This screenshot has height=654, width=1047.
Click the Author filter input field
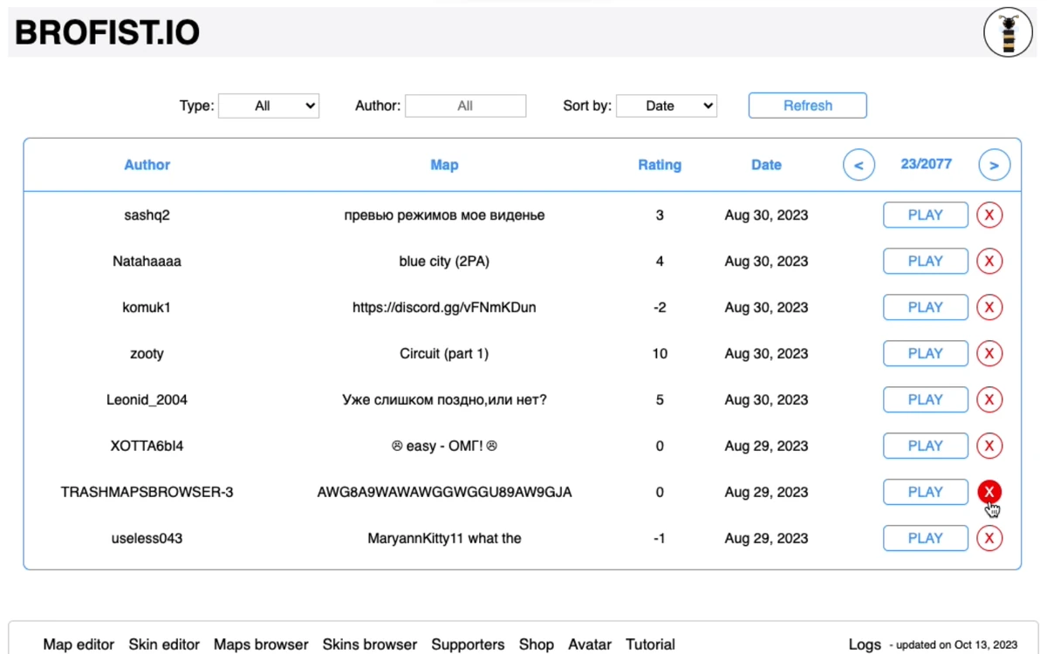[x=465, y=106]
